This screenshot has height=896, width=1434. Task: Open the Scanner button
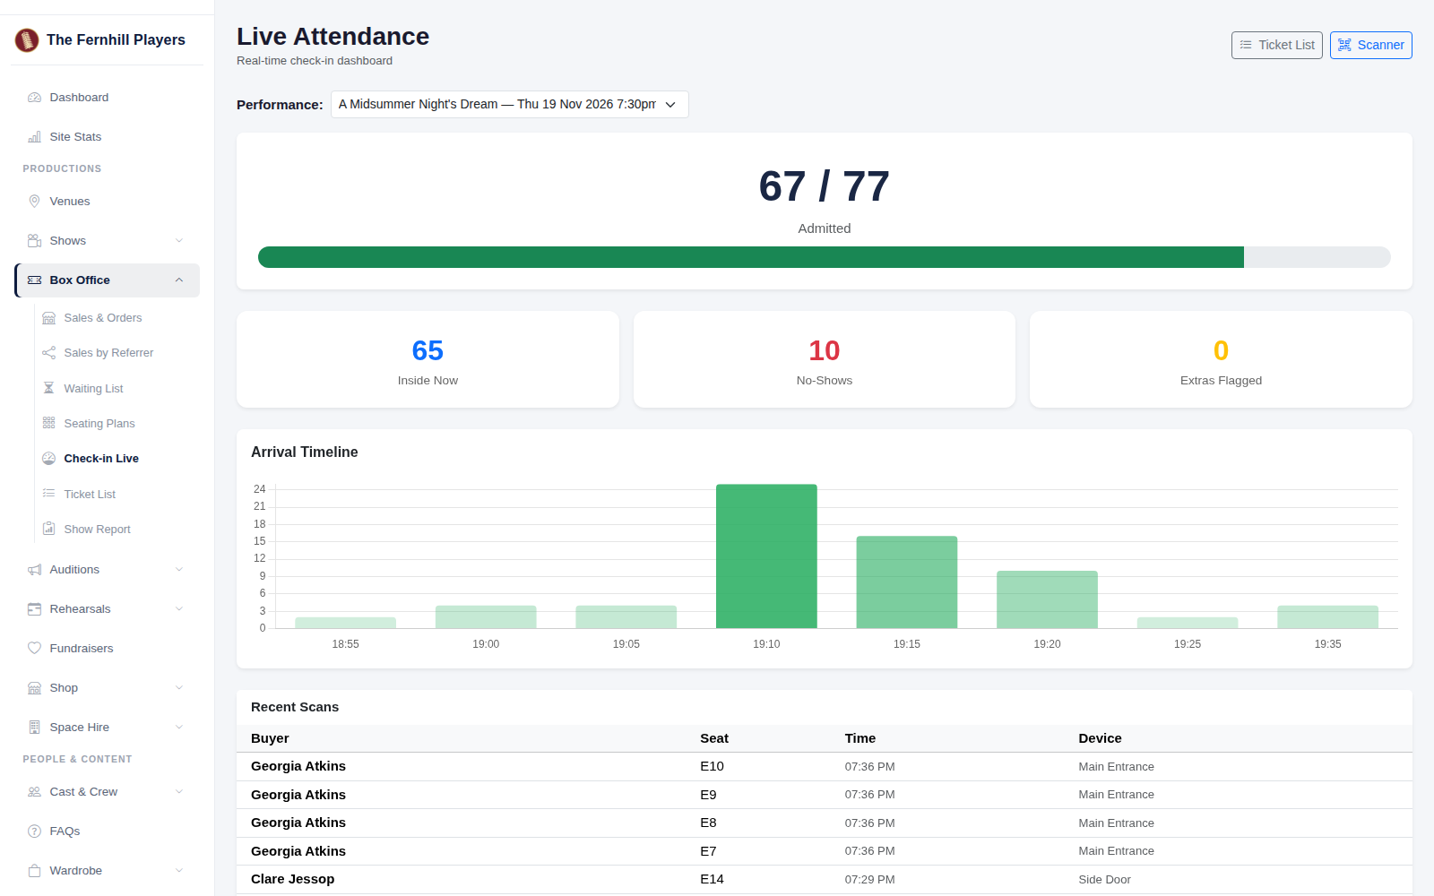coord(1371,45)
